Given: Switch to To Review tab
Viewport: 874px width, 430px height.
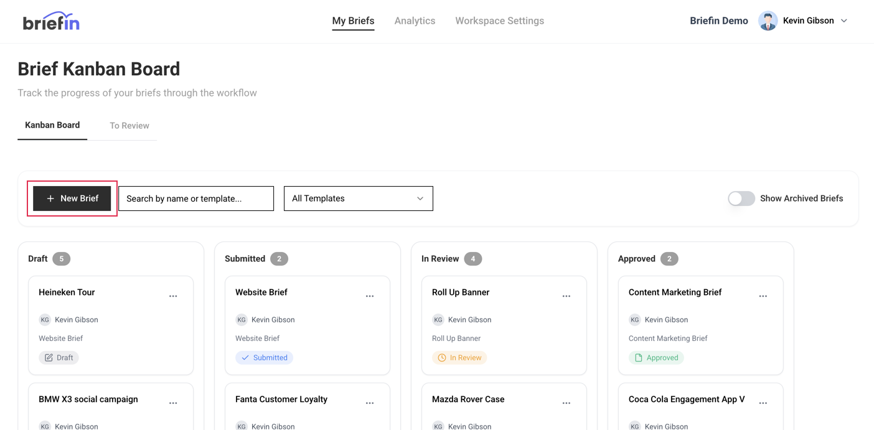Looking at the screenshot, I should pos(129,126).
